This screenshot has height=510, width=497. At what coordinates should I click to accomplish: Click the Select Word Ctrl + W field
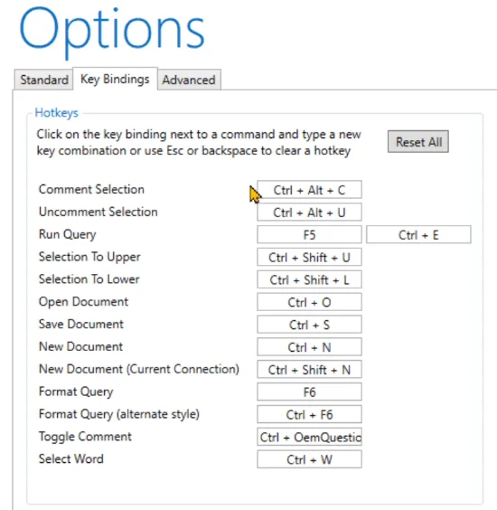coord(309,459)
